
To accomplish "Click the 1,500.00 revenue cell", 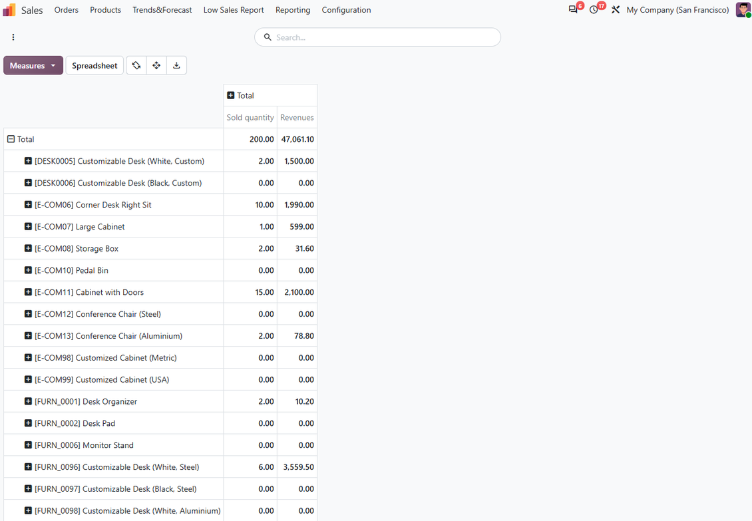I will pyautogui.click(x=297, y=161).
